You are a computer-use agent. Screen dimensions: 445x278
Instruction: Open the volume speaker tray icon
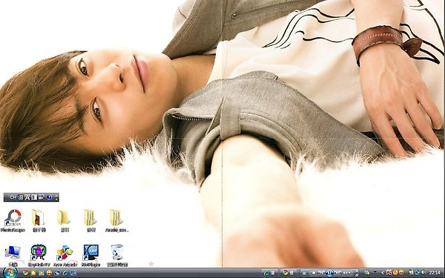point(423,273)
